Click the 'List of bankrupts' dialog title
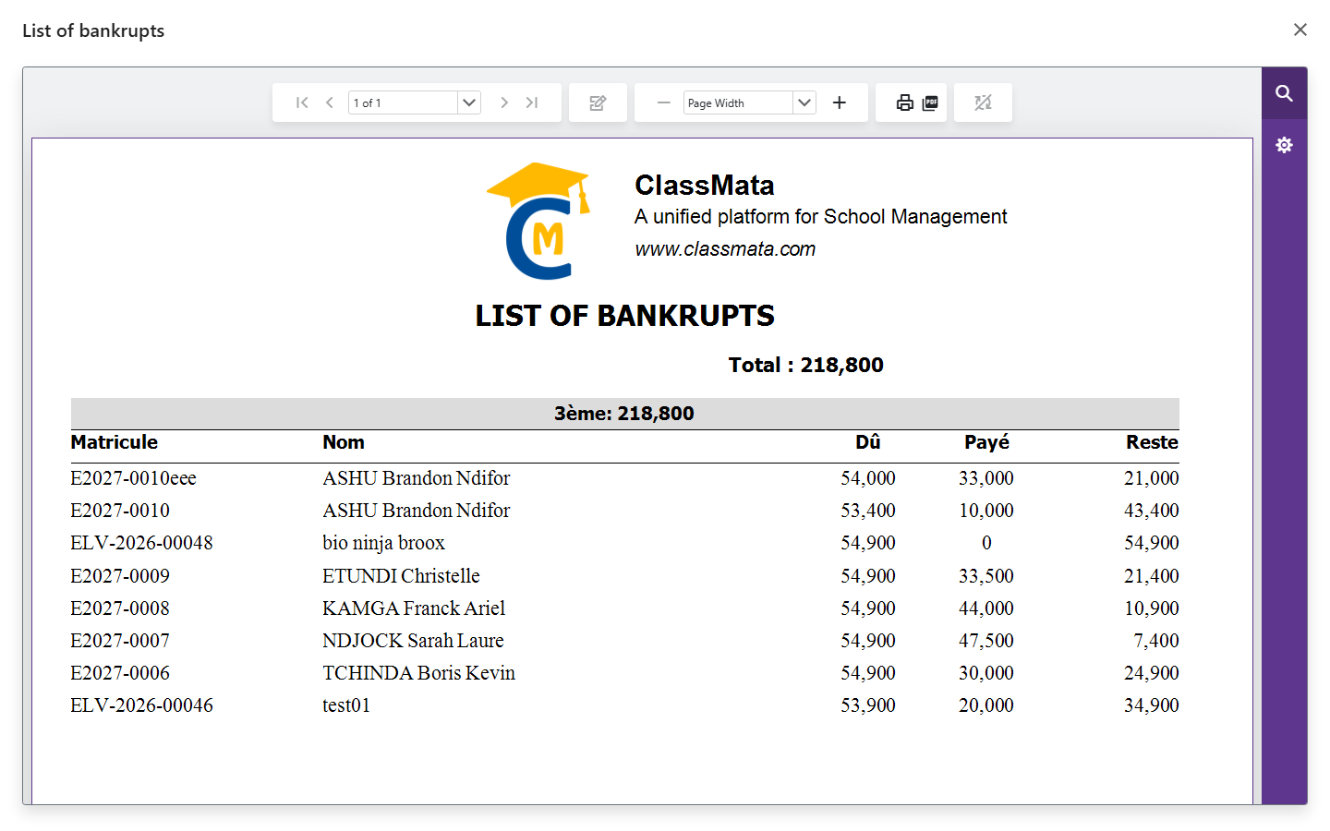This screenshot has height=831, width=1330. coord(93,30)
